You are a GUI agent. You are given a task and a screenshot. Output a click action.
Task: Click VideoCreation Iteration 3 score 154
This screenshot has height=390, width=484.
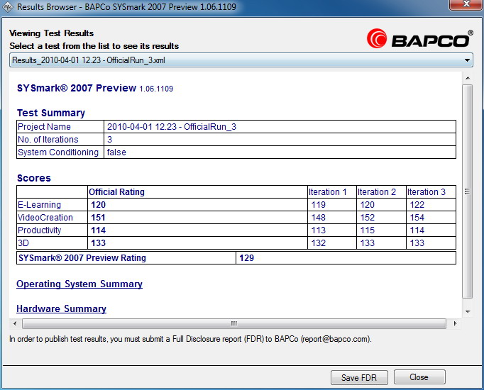coord(417,218)
